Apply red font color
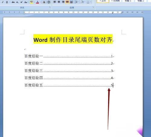 click(x=37, y=2)
